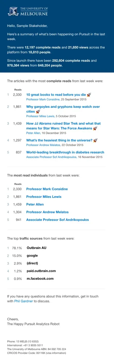The height and width of the screenshot is (363, 114).
Task: Open How JJ Abrams ruined Star Trek article
Action: pos(63,126)
